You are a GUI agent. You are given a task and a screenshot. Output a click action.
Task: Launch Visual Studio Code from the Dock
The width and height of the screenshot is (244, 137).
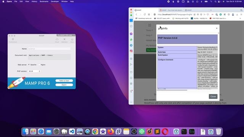coord(72,132)
